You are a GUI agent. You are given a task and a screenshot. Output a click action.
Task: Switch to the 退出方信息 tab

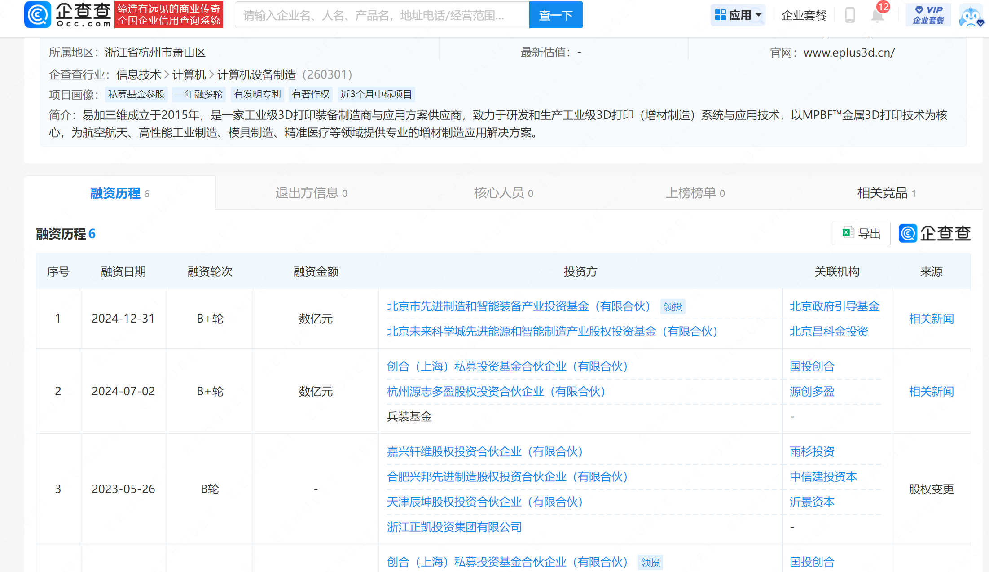coord(311,193)
